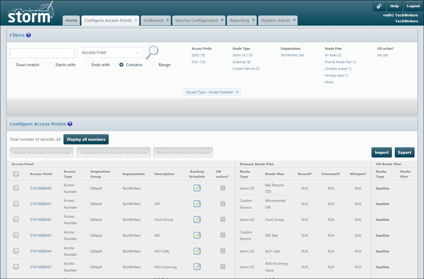Tick the select-all header checkbox

coord(16,174)
